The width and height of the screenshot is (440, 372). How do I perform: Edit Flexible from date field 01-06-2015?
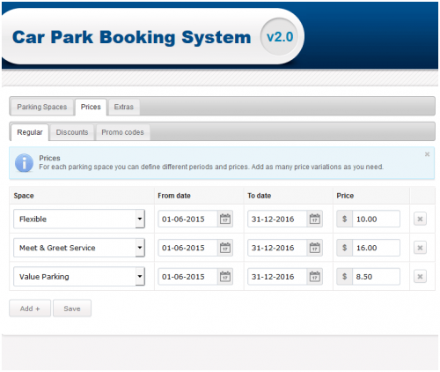[x=188, y=219]
